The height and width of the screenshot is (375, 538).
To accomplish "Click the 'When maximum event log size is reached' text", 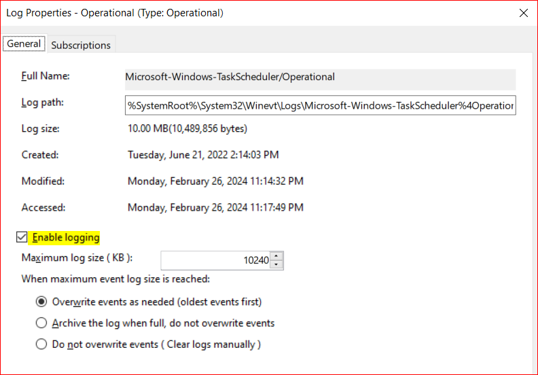I will click(115, 279).
